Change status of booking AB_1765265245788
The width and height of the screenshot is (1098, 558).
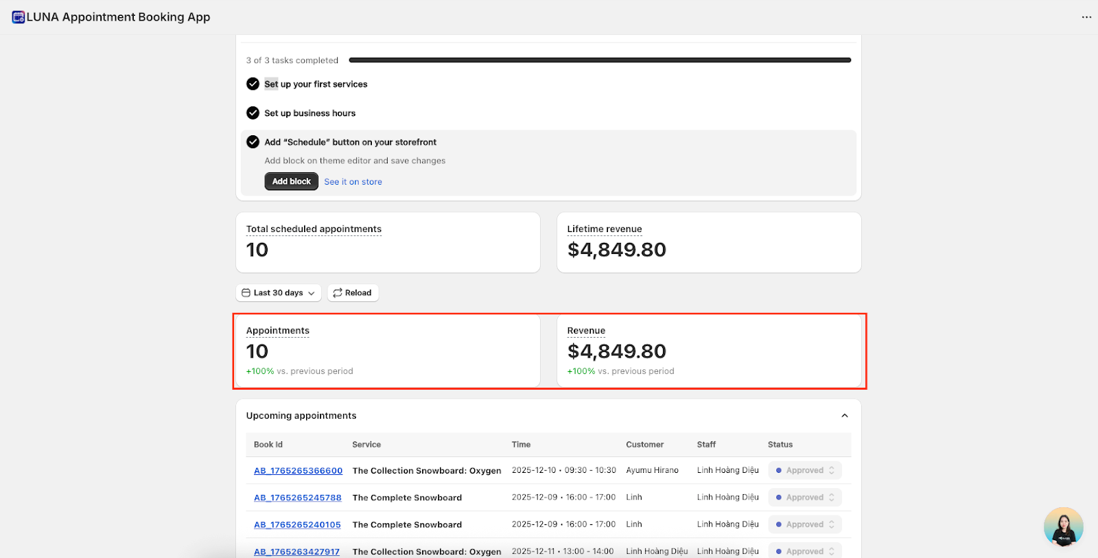point(805,498)
